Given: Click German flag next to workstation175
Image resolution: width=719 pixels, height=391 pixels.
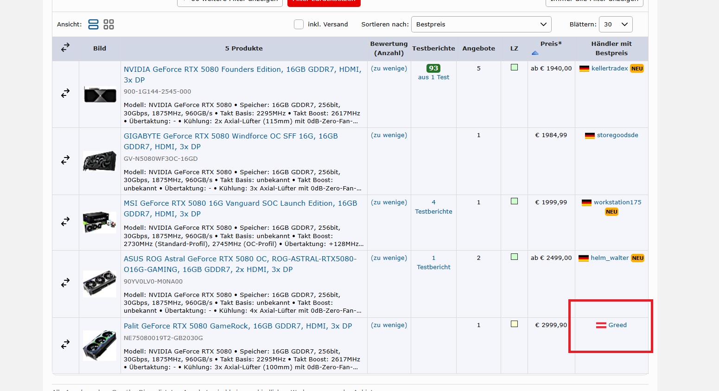Looking at the screenshot, I should [586, 202].
